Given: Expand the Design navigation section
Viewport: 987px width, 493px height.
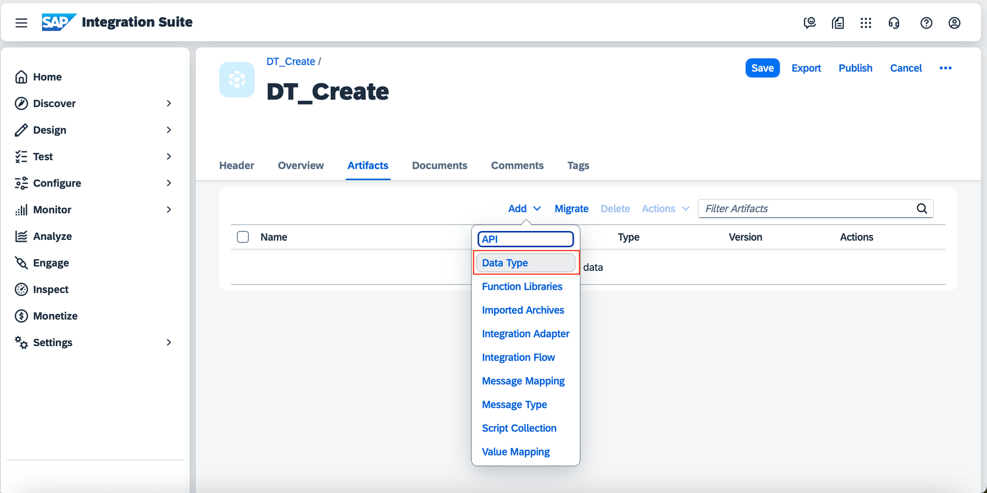Looking at the screenshot, I should (x=168, y=130).
